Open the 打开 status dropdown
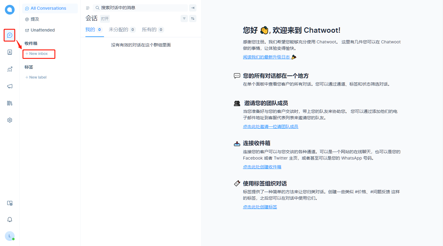The width and height of the screenshot is (443, 246). [x=105, y=19]
